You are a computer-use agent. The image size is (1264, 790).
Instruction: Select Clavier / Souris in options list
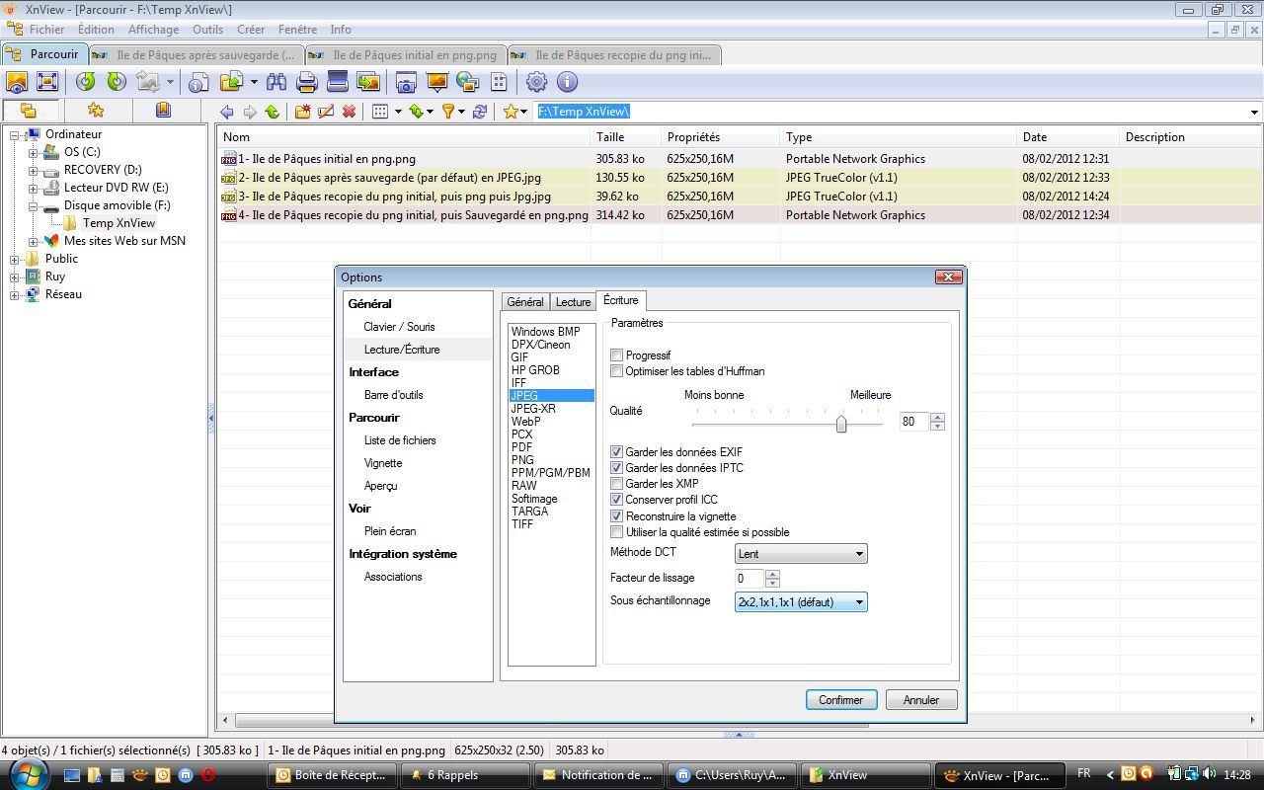tap(399, 327)
